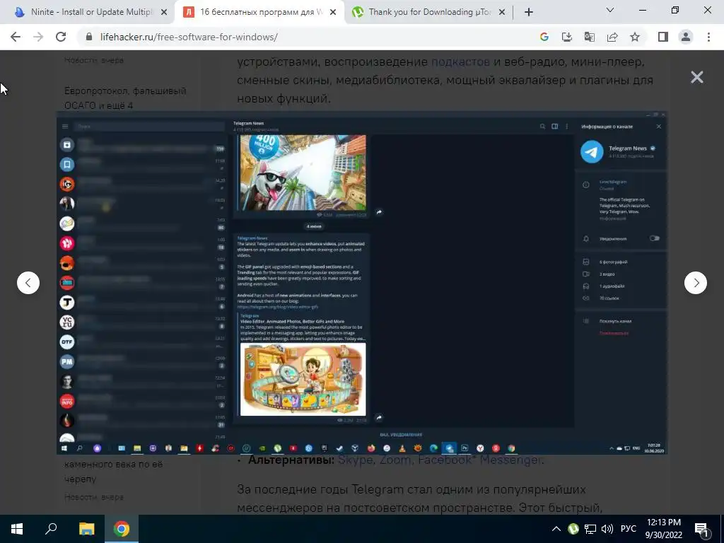The width and height of the screenshot is (724, 543).
Task: Reload the lifehacker.ru page
Action: pyautogui.click(x=61, y=37)
